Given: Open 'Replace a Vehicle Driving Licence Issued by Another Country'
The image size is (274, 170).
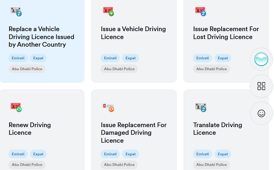Looking at the screenshot, I should click(41, 37).
